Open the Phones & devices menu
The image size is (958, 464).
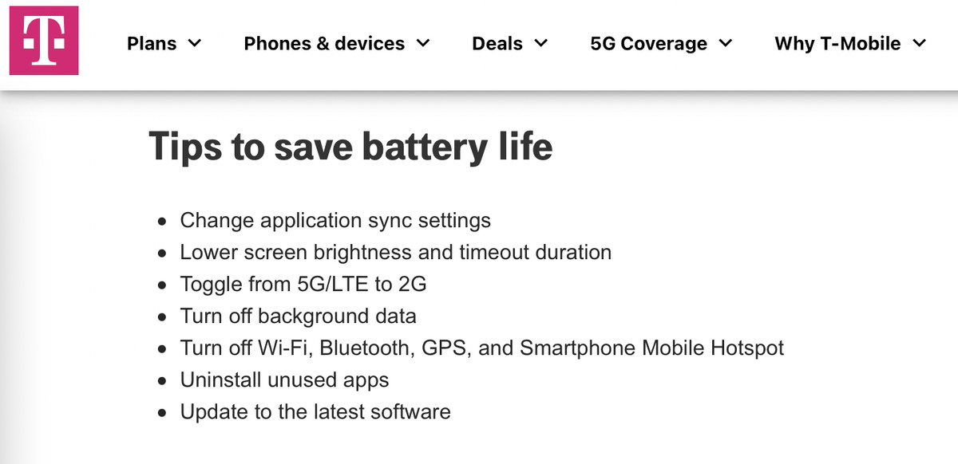(x=337, y=43)
